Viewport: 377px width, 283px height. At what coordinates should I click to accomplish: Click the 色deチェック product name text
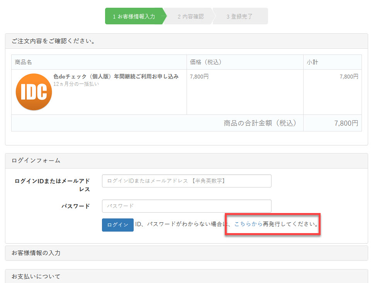[116, 77]
